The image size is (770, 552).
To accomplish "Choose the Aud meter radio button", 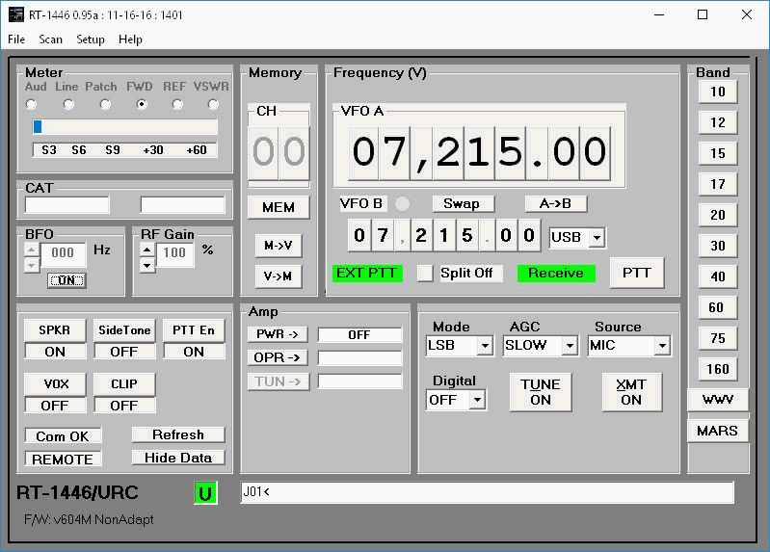I will coord(32,104).
